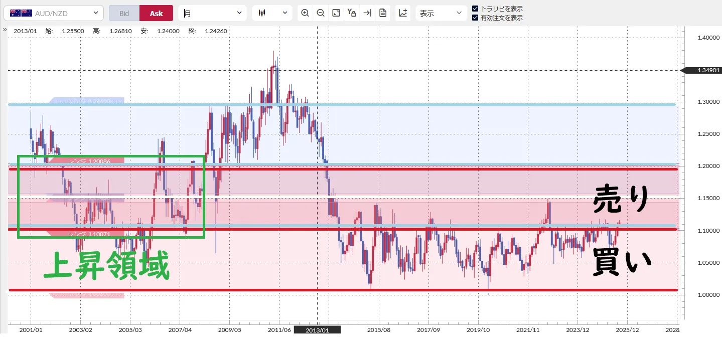This screenshot has height=340, width=722.
Task: Zoom in on the chart
Action: (305, 13)
